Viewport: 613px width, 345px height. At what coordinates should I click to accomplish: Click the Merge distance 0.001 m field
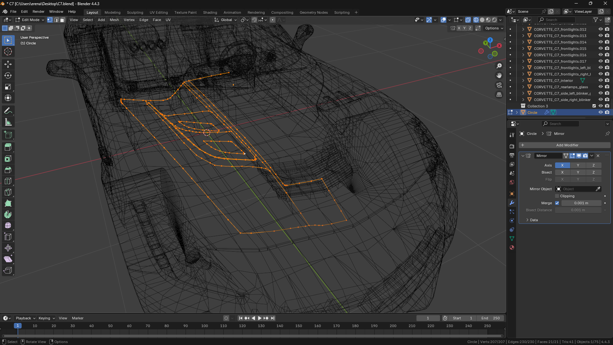pyautogui.click(x=581, y=203)
